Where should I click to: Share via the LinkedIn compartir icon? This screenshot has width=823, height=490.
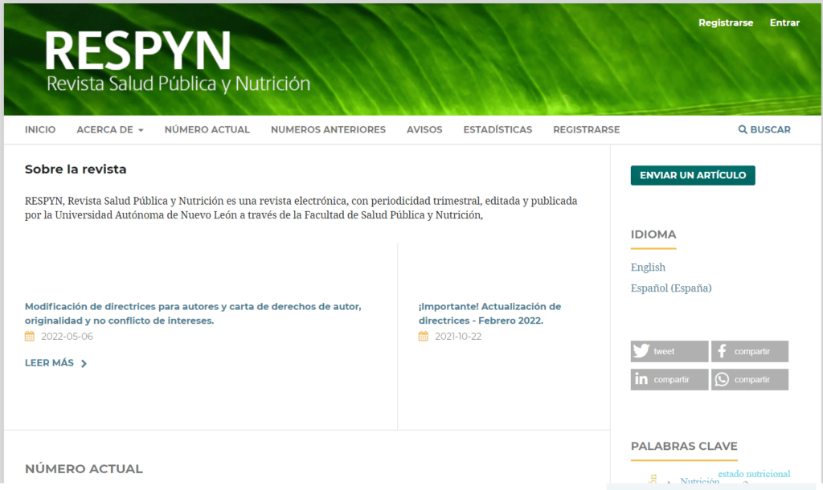641,379
